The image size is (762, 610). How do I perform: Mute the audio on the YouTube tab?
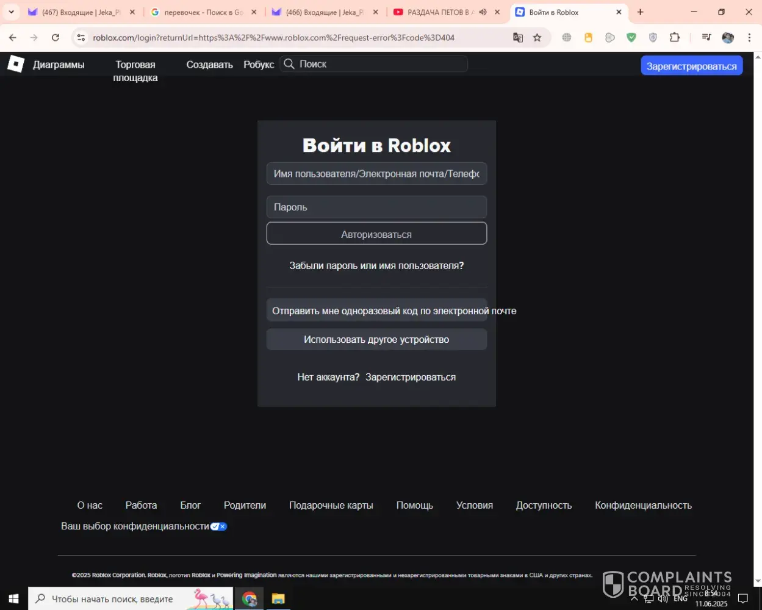tap(483, 12)
